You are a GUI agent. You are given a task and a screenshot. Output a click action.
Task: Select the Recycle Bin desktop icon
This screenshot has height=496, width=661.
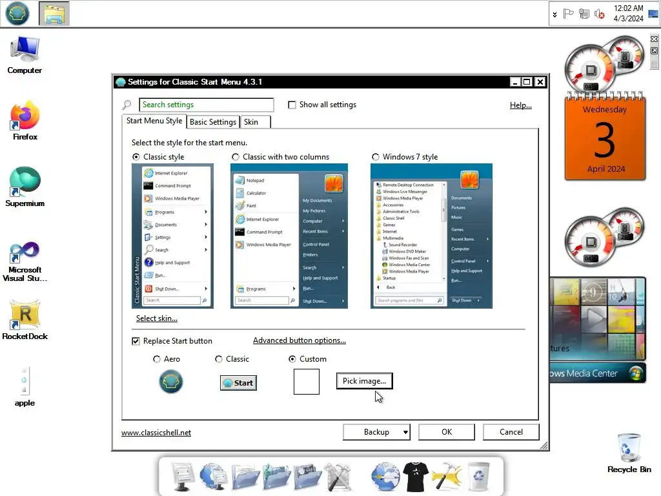(x=629, y=453)
